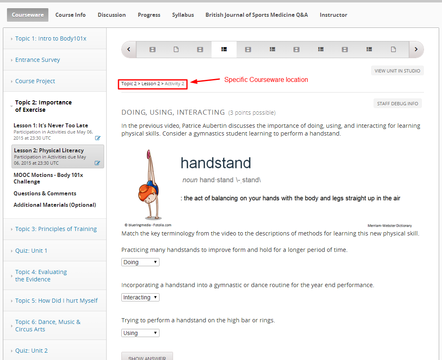Screen dimensions: 442x360
Task: Open the Progress tab
Action: [149, 15]
